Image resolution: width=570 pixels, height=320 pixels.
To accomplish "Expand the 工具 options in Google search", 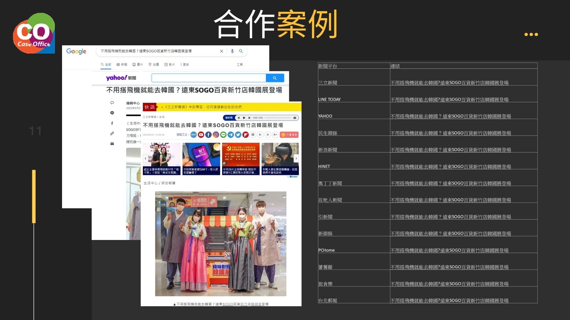I will [240, 64].
